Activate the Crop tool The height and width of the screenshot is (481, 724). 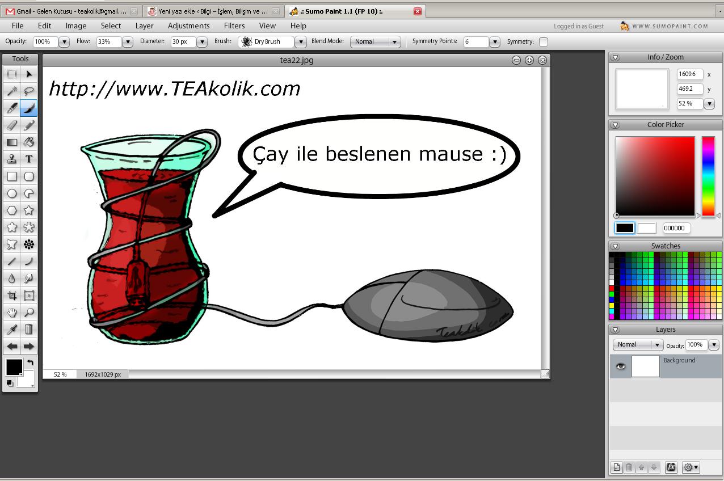(x=12, y=296)
